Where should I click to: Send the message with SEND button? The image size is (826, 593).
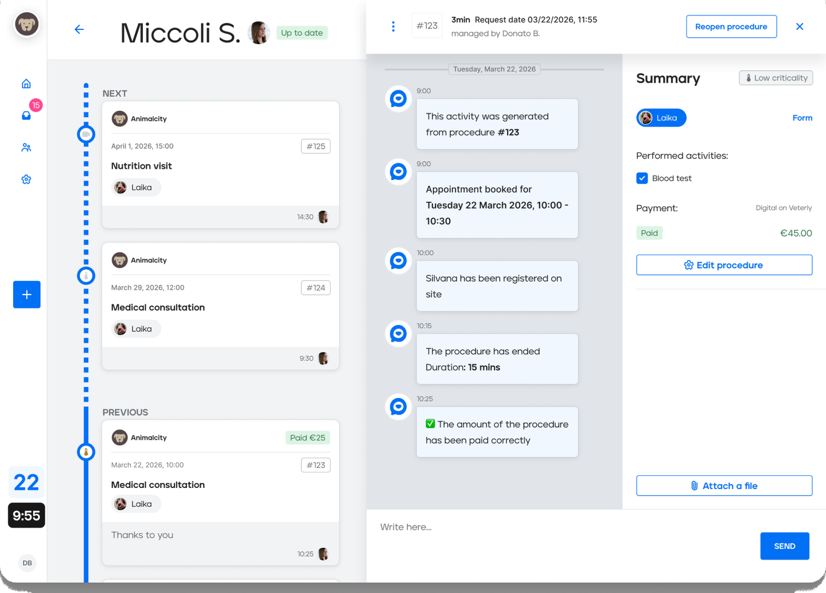[785, 546]
